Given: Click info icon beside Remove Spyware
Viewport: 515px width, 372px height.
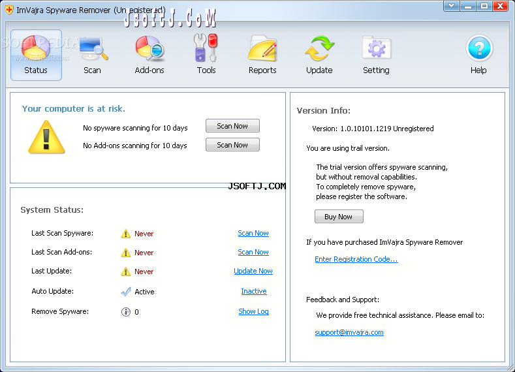Looking at the screenshot, I should (126, 312).
